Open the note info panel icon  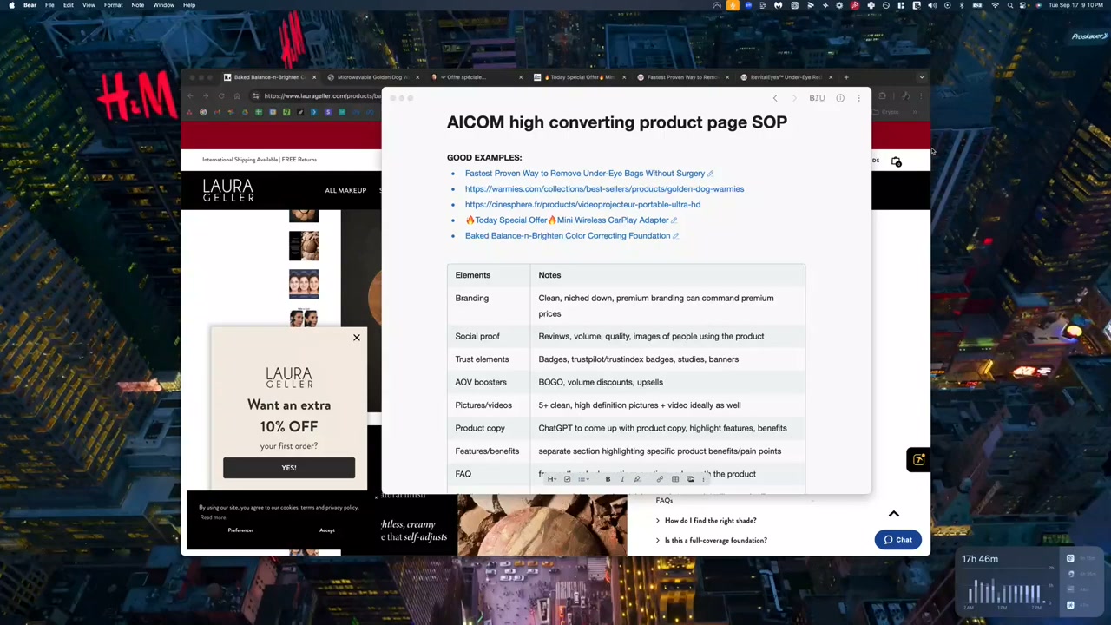(840, 98)
